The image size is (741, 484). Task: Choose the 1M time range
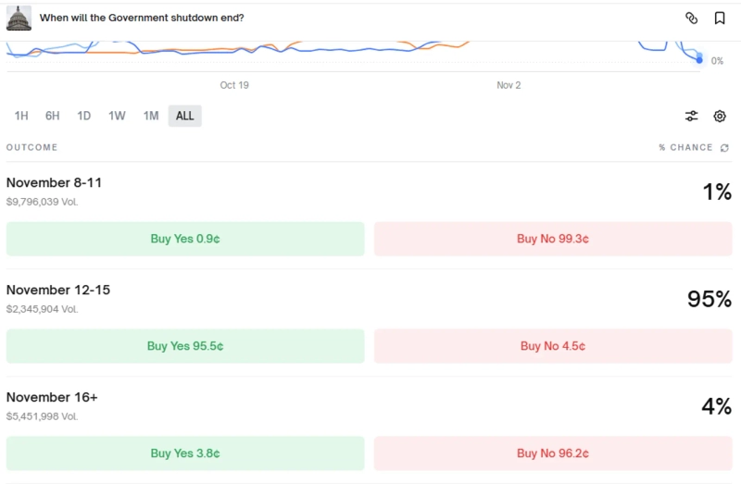(151, 116)
